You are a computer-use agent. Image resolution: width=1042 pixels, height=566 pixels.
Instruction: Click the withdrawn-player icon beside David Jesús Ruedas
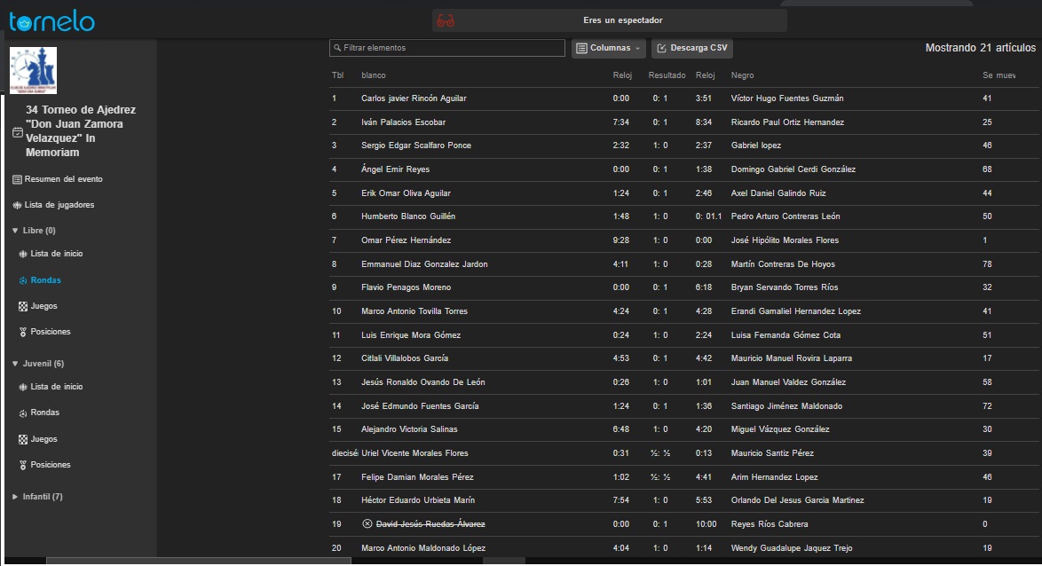(x=367, y=524)
